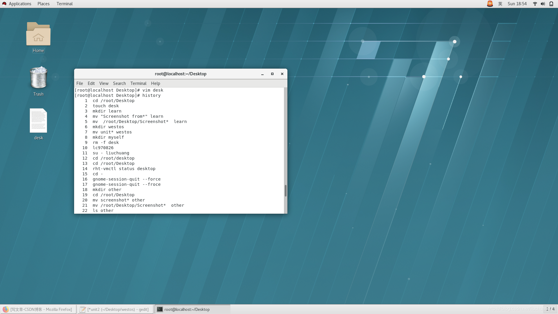Click history line 'mkdir myself'
The image size is (558, 314).
click(x=108, y=137)
